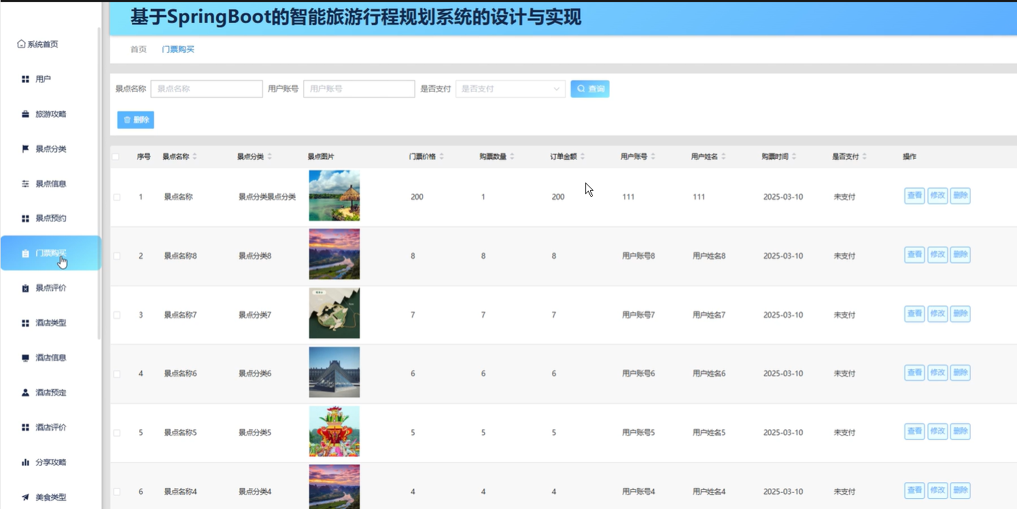Sort by 景点分类 column arrows
Viewport: 1017px width, 509px height.
tap(270, 157)
